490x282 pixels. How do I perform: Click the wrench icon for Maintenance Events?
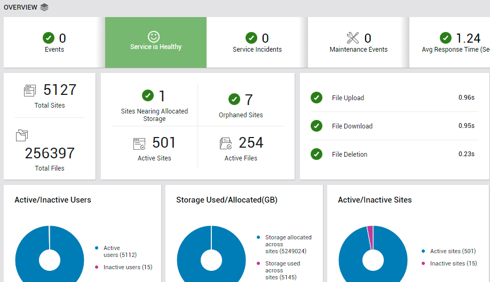coord(353,38)
